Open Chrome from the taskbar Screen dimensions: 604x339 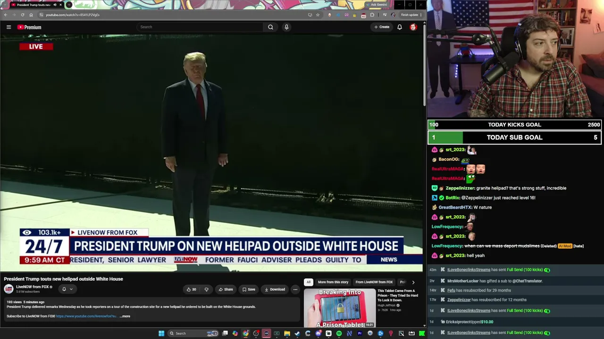(x=245, y=333)
